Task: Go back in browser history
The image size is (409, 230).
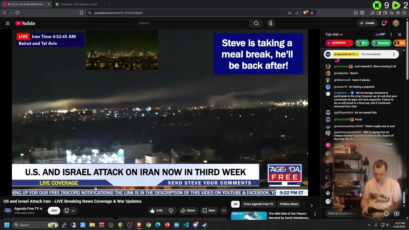Action: pos(4,13)
